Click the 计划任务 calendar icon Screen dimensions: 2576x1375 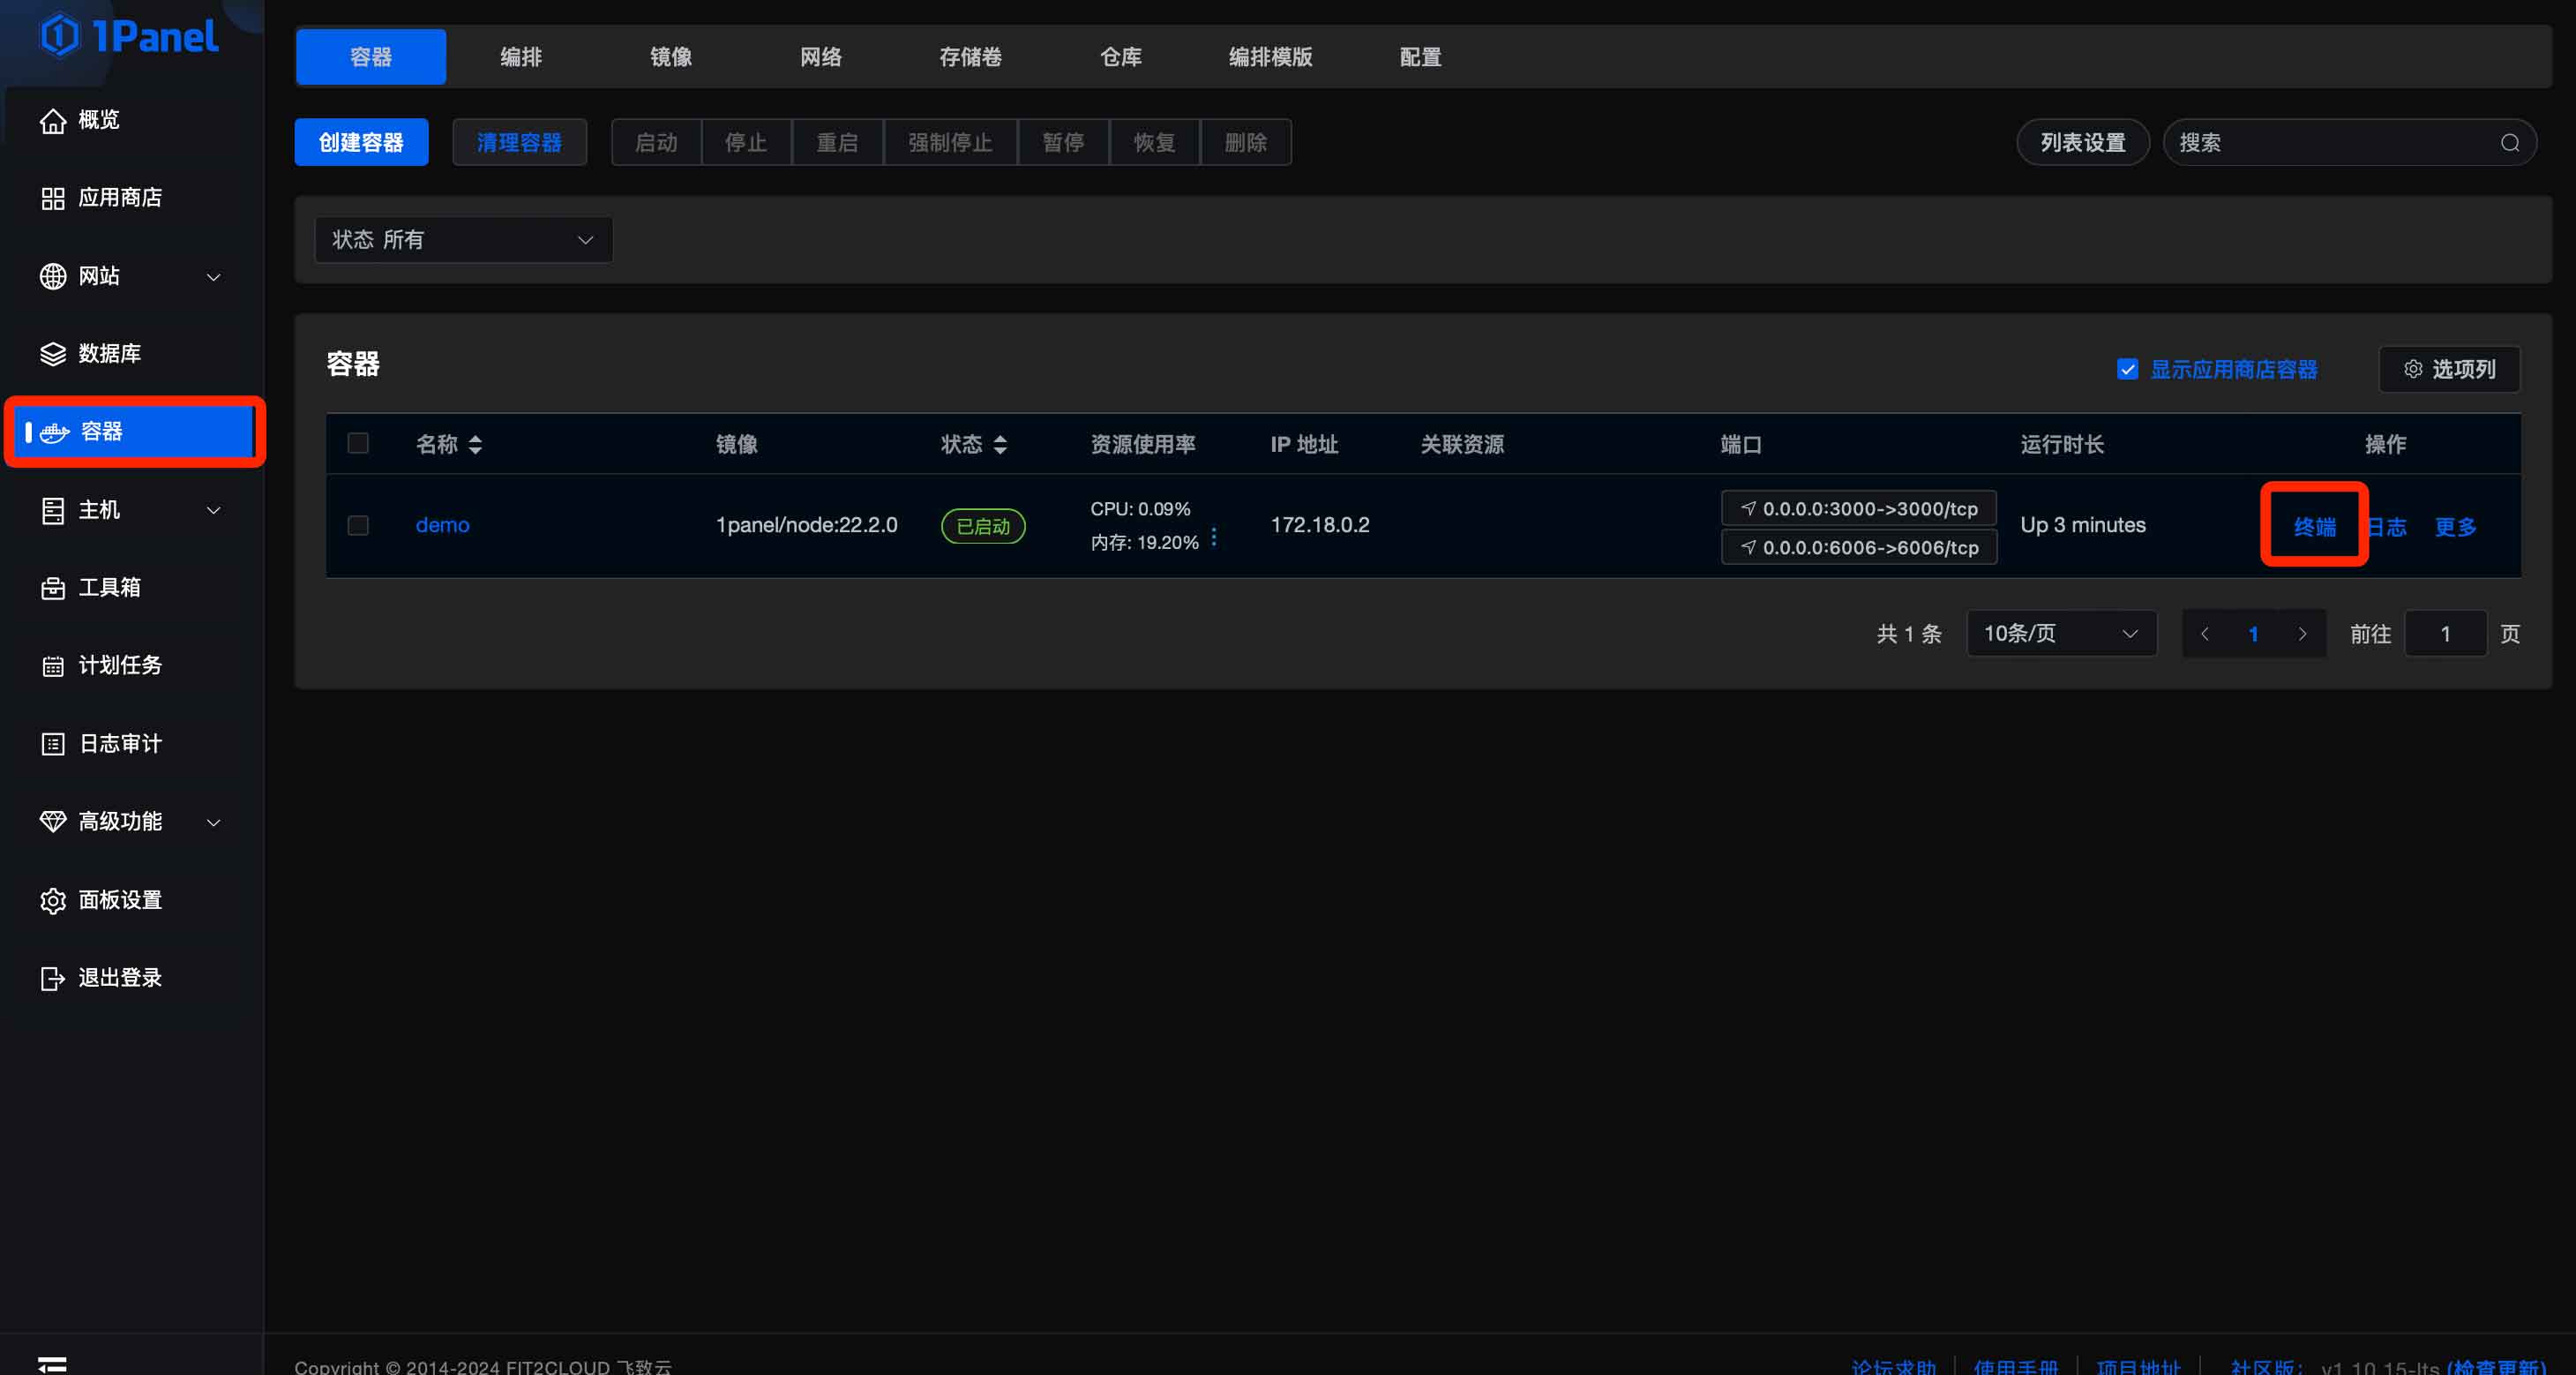[53, 666]
